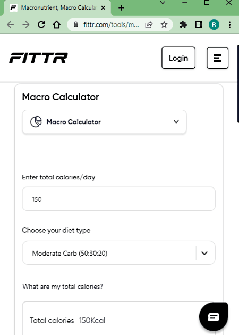Open the Chrome three-dot menu
Image resolution: width=239 pixels, height=335 pixels.
[x=229, y=25]
